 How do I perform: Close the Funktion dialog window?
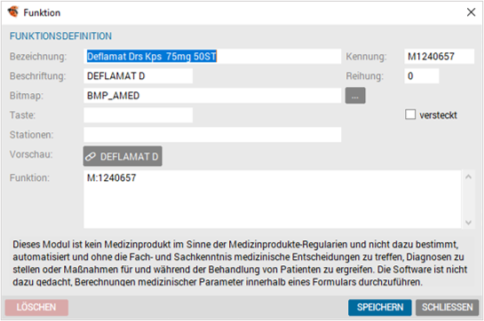pyautogui.click(x=471, y=12)
